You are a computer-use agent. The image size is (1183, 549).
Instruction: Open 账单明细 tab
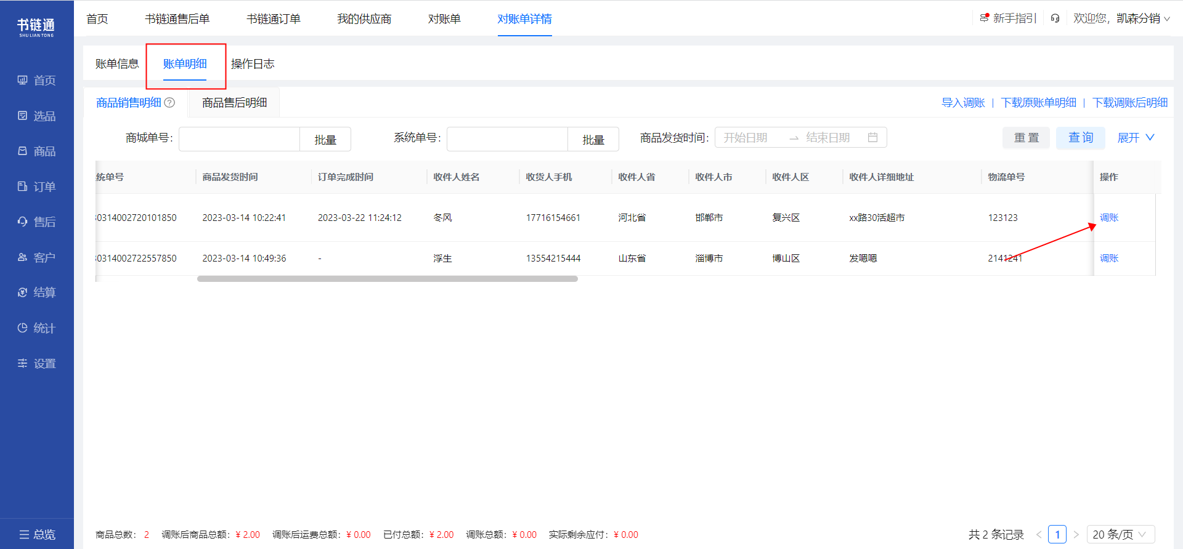(185, 64)
